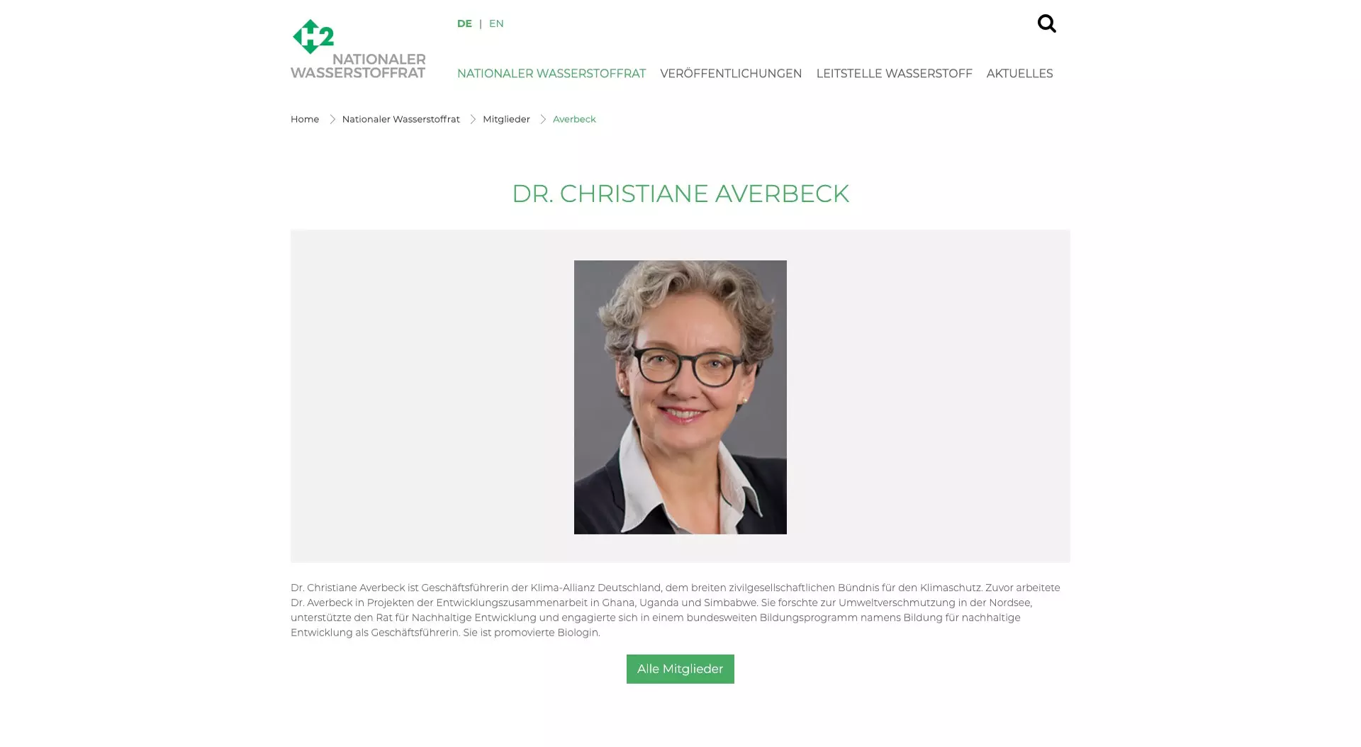Switch language to EN
Image resolution: width=1361 pixels, height=747 pixels.
496,23
